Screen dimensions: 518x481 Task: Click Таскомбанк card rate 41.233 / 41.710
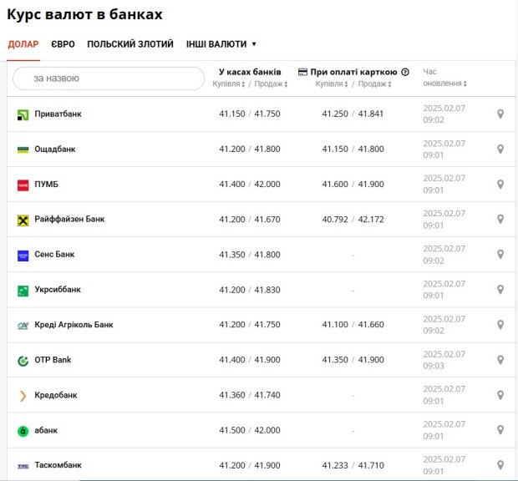click(x=353, y=465)
